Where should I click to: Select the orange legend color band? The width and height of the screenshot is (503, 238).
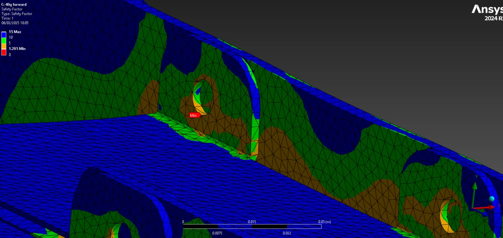4,46
